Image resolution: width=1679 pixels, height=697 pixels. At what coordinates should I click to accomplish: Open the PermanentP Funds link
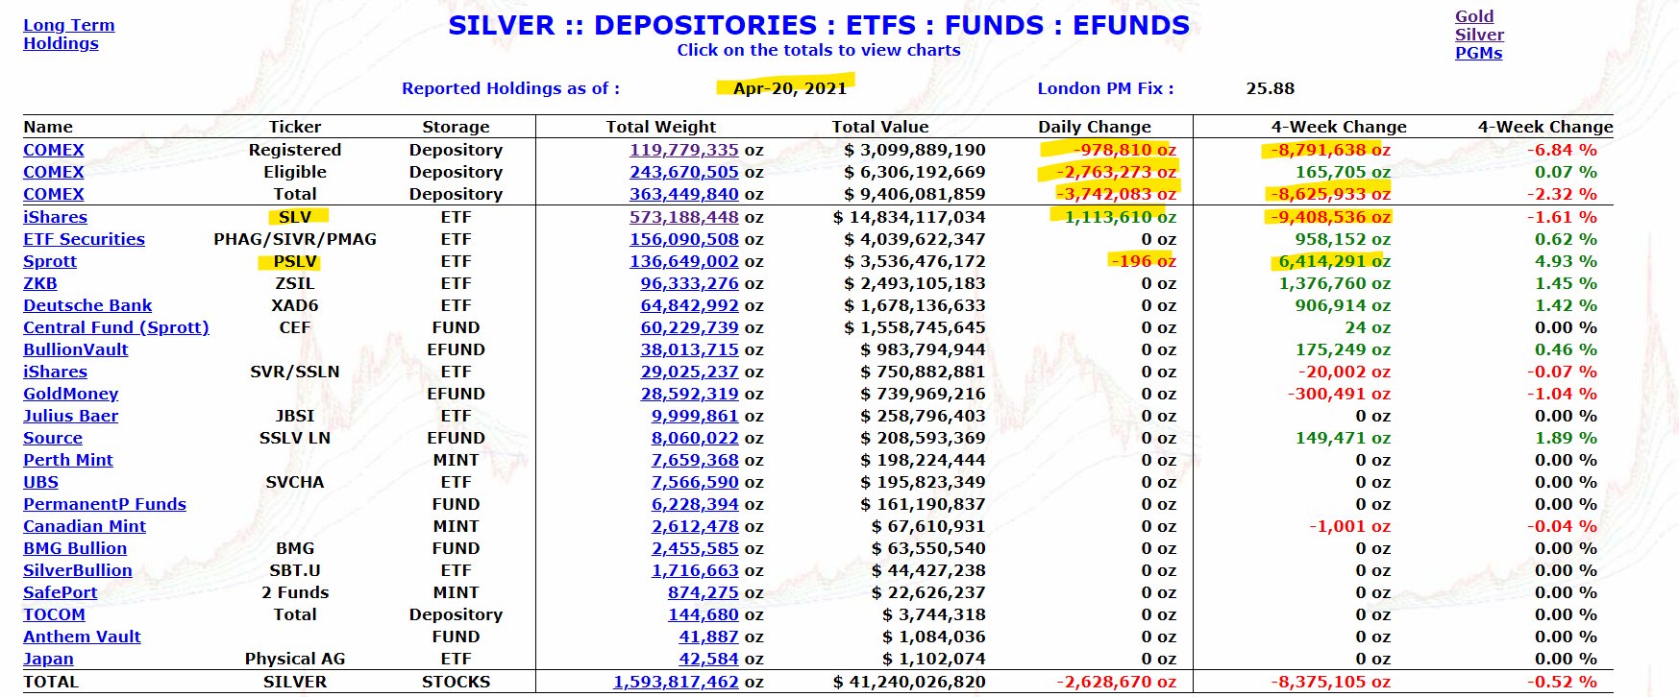105,504
